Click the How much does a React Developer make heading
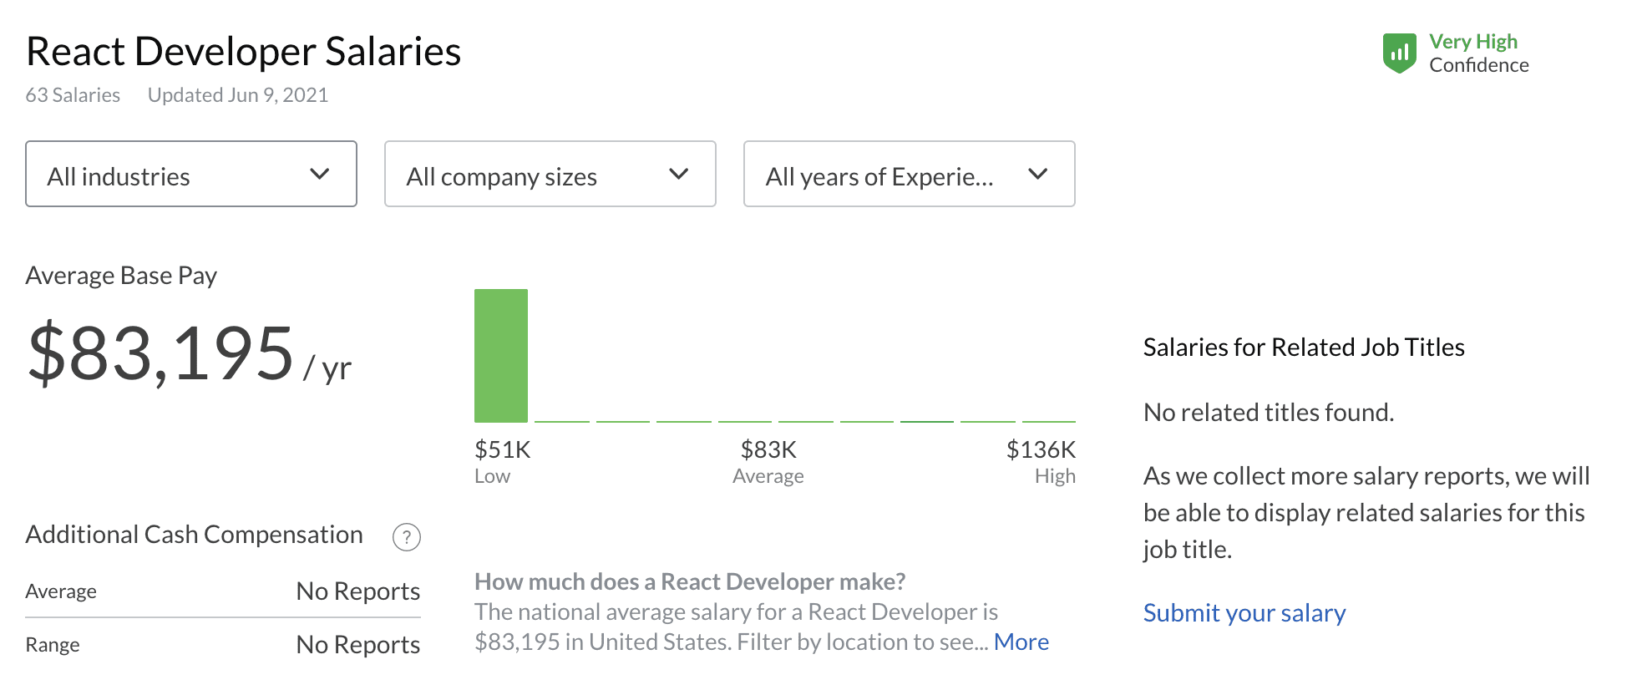 (690, 581)
